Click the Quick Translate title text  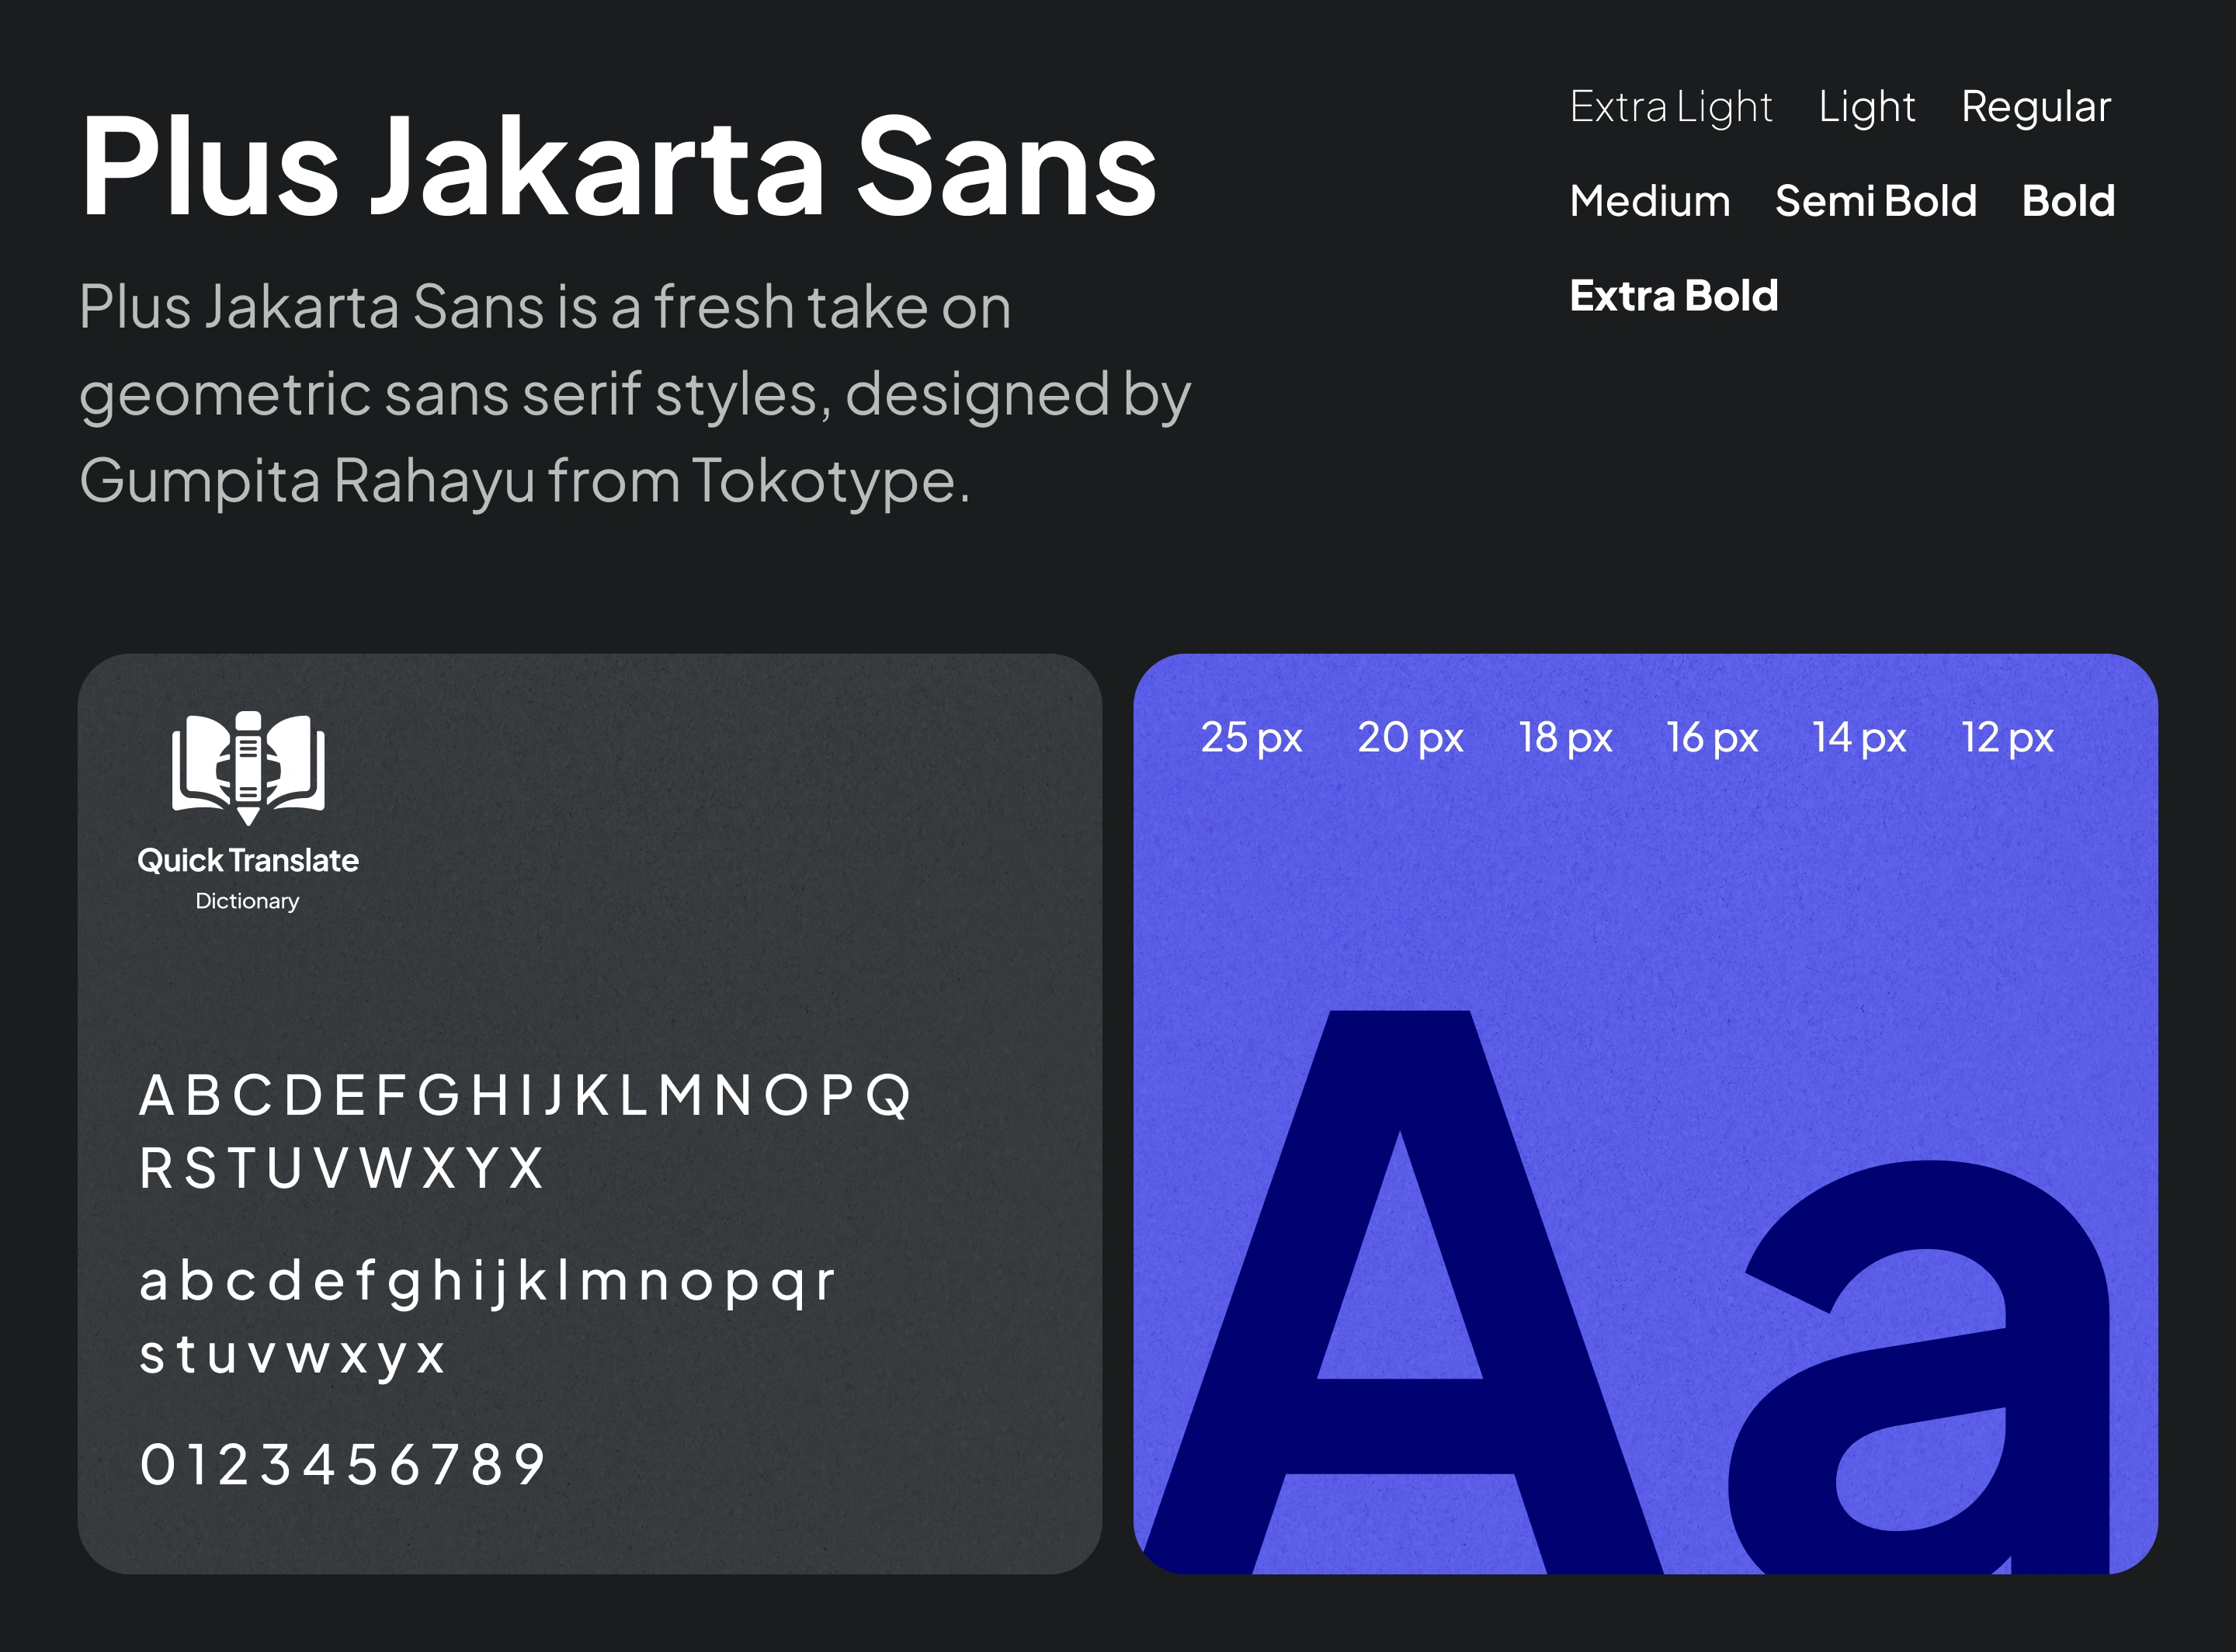click(x=248, y=860)
